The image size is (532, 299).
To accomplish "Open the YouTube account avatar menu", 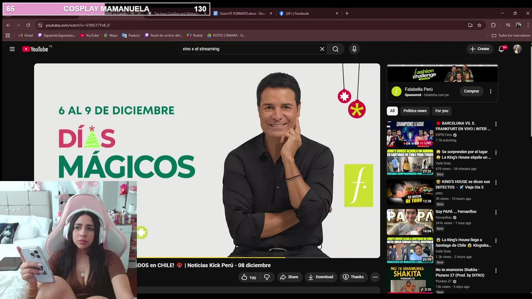I will point(517,49).
